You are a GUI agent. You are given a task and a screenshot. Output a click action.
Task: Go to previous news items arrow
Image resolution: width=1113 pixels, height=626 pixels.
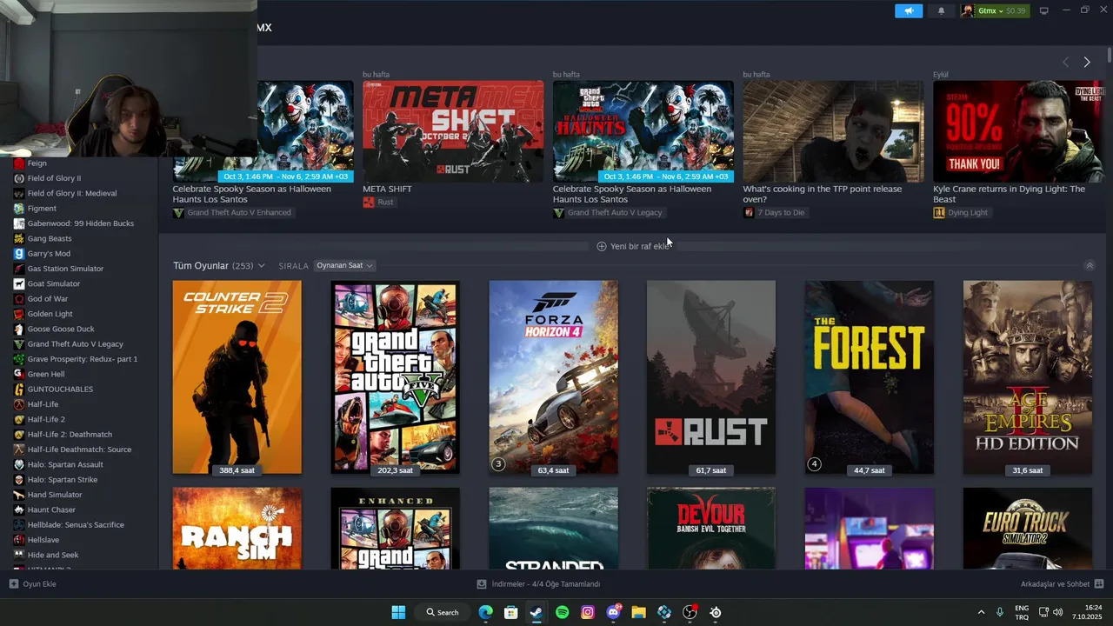(x=1065, y=62)
